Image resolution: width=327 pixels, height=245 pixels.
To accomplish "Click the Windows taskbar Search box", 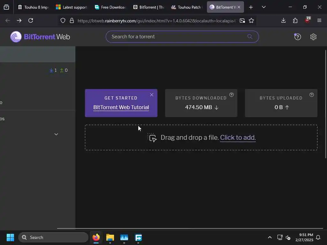I will [53, 237].
